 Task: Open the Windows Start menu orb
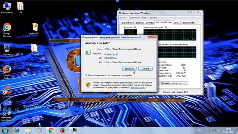click(x=5, y=131)
